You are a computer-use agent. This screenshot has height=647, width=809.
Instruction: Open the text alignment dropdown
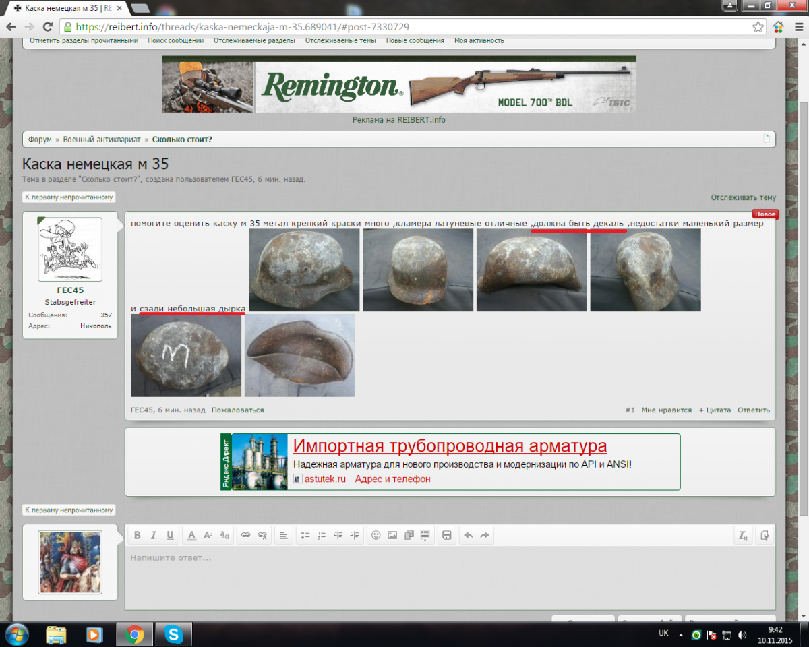click(x=283, y=535)
